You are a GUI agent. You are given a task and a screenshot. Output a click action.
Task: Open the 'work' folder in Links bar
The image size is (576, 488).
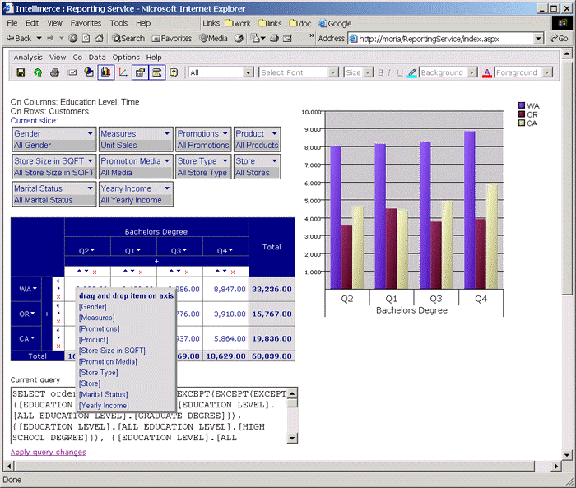pyautogui.click(x=238, y=24)
